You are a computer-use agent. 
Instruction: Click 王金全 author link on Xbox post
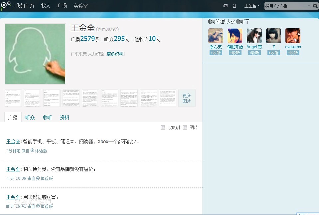pyautogui.click(x=13, y=141)
